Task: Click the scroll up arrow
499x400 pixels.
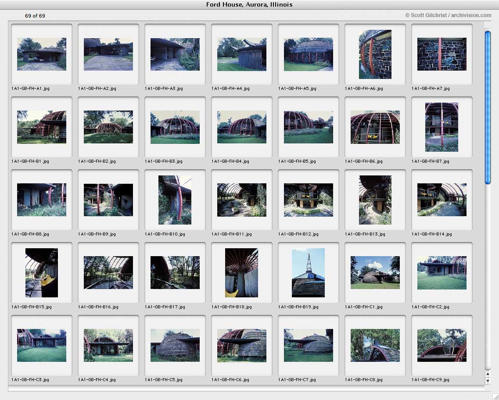Action: click(488, 374)
